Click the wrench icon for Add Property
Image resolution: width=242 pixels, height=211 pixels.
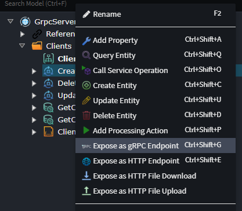coord(86,41)
